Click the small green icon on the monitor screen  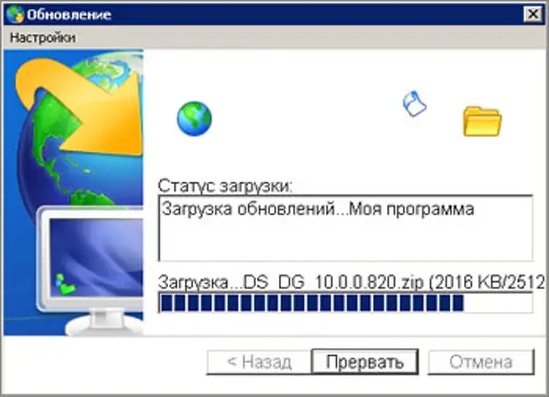pyautogui.click(x=65, y=284)
